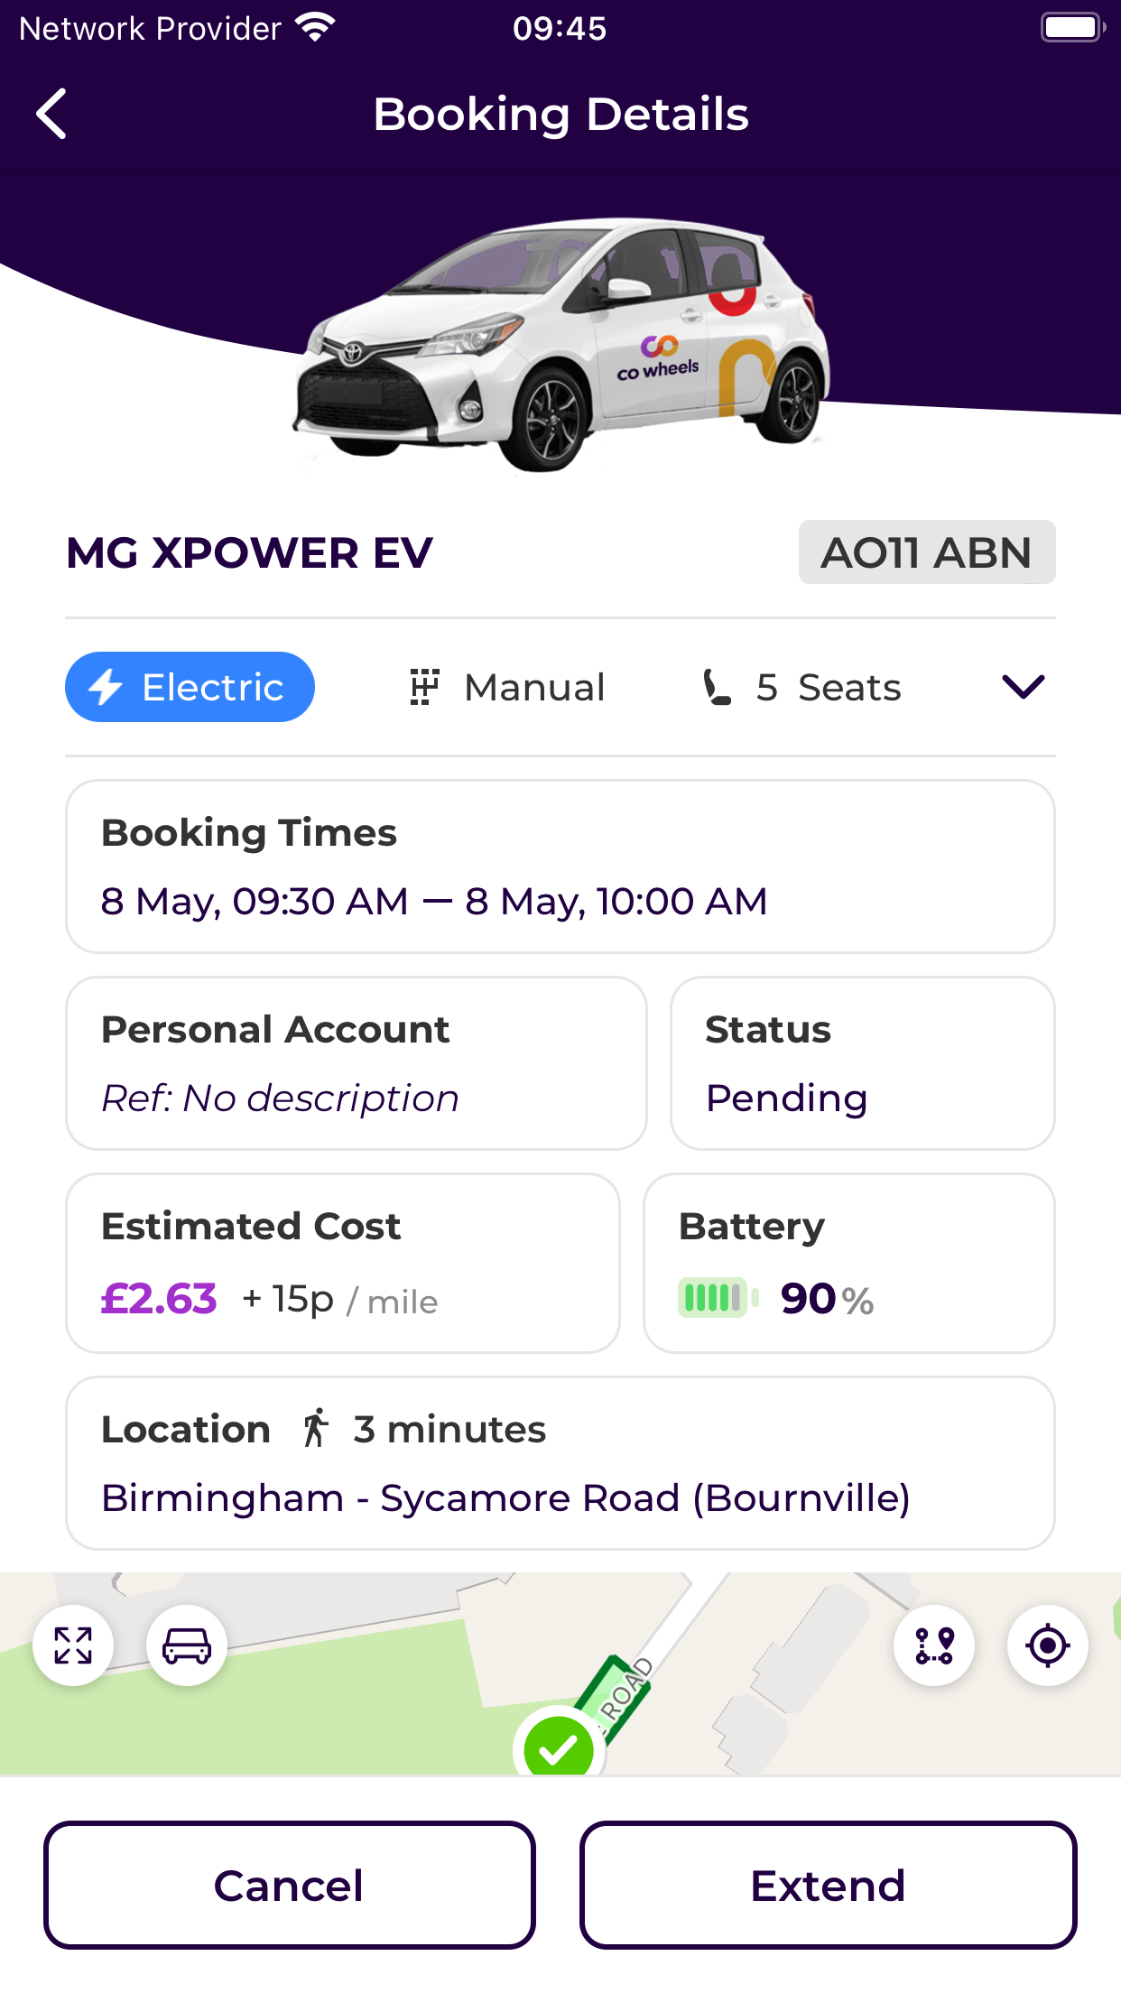Open the Booking Times card
1121x1993 pixels.
560,867
